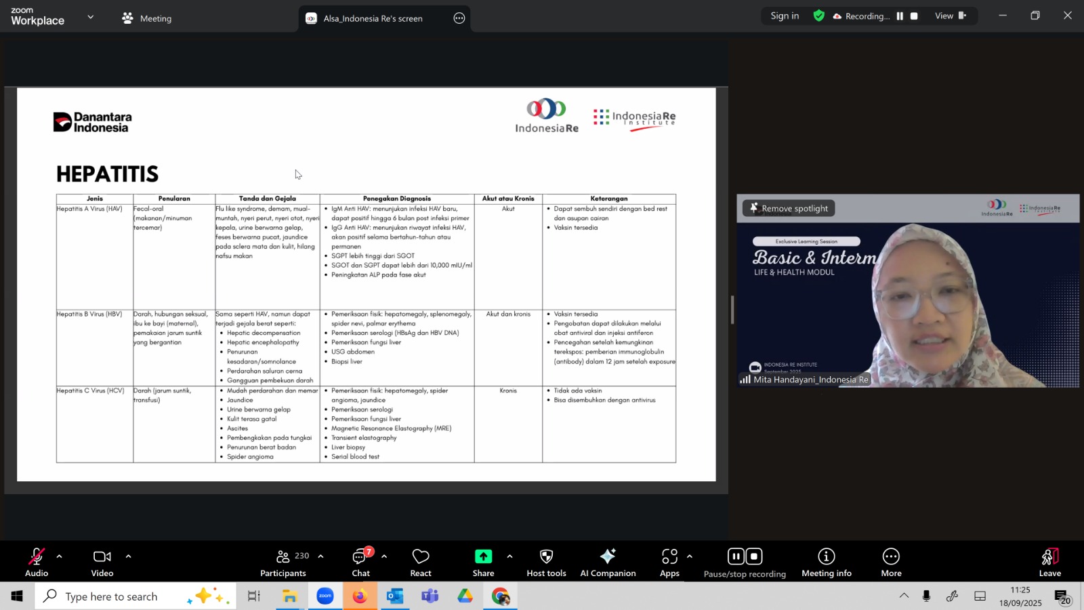Launch the AI Companion

[608, 563]
